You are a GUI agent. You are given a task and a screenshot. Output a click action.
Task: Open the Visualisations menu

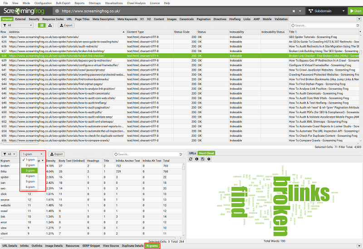[x=114, y=3]
